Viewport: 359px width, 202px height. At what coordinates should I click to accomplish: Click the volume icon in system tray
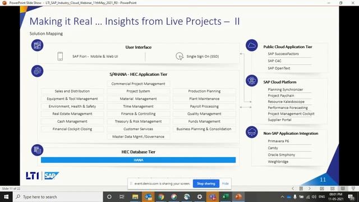point(314,197)
